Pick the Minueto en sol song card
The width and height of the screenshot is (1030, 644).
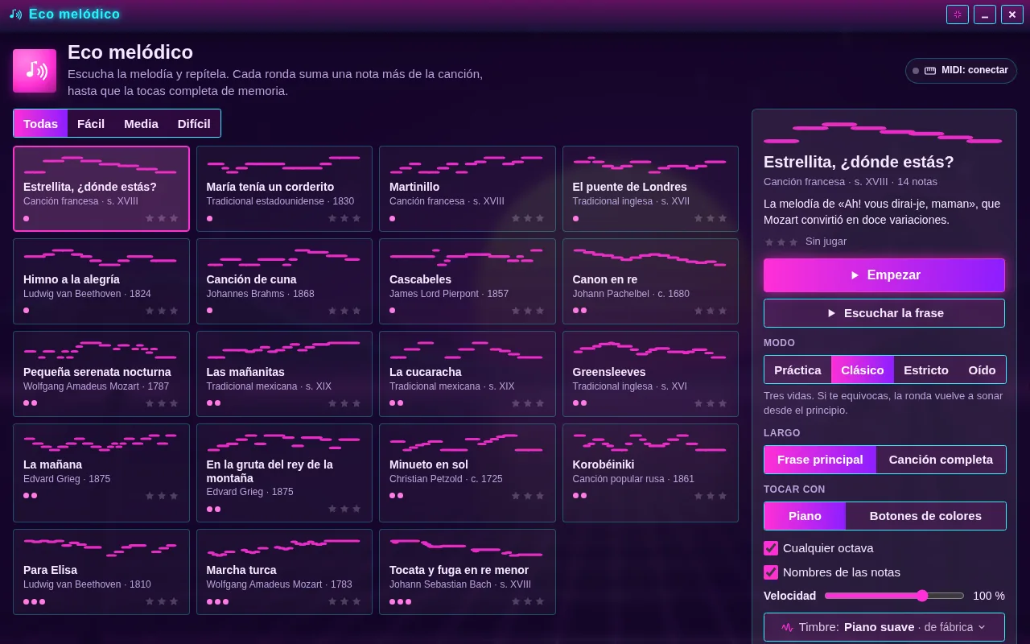tap(467, 473)
